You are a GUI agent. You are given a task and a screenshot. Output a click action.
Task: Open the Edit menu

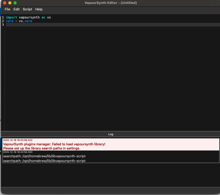(x=17, y=9)
